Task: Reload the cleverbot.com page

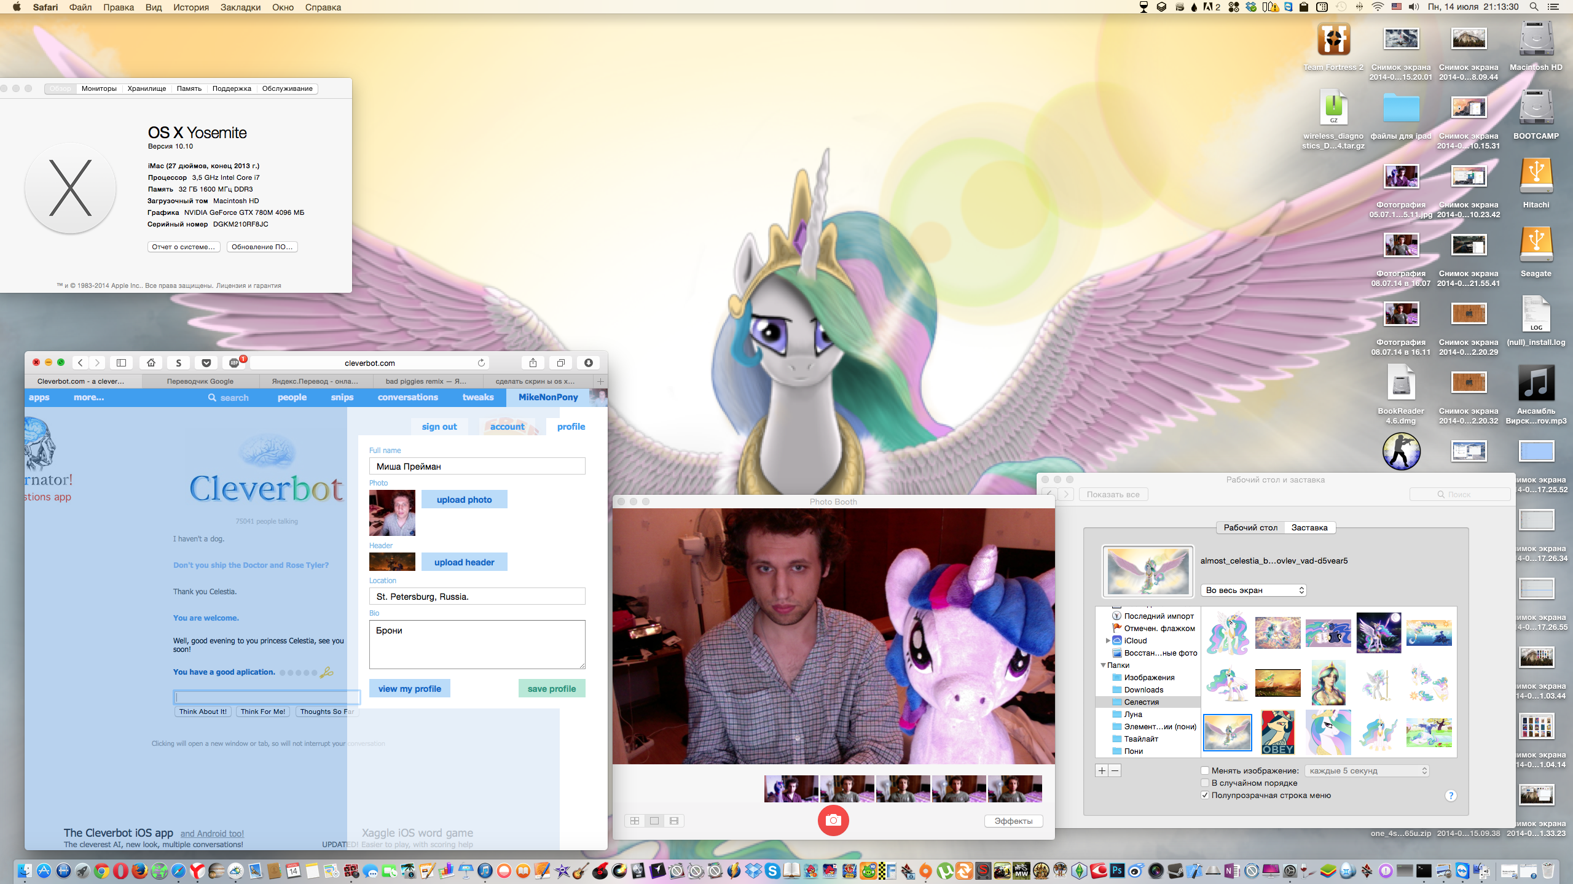Action: tap(481, 363)
